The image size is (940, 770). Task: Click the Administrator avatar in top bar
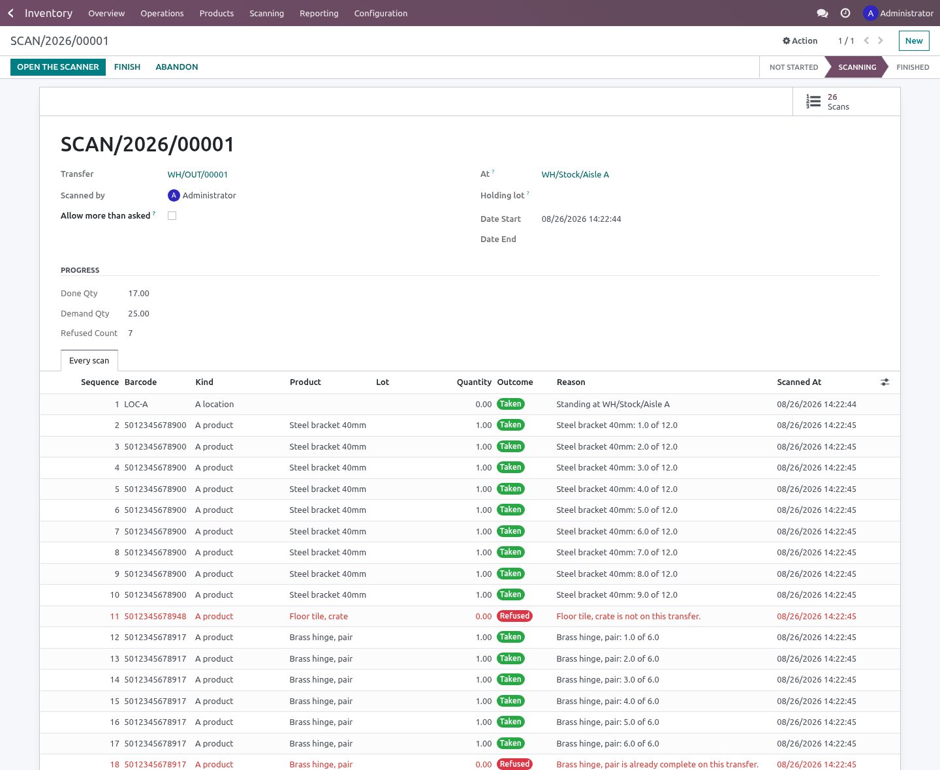pyautogui.click(x=870, y=13)
